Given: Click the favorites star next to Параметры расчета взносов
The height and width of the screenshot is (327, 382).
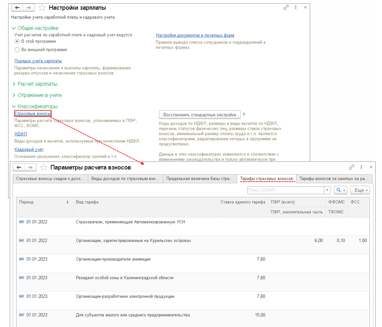Looking at the screenshot, I should pos(44,167).
